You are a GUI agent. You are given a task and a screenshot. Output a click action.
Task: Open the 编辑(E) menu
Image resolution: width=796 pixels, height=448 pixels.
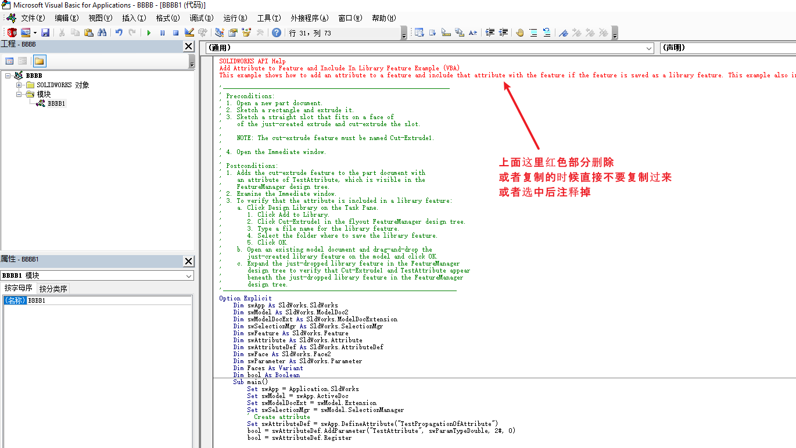(66, 18)
